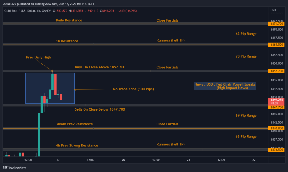This screenshot has height=172, width=288.
Task: Click the 48:29 countdown under the price tag
Action: coord(276,103)
